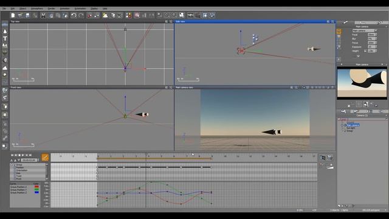Collapse the Group item in the timeline list
389x219 pixels.
12,165
